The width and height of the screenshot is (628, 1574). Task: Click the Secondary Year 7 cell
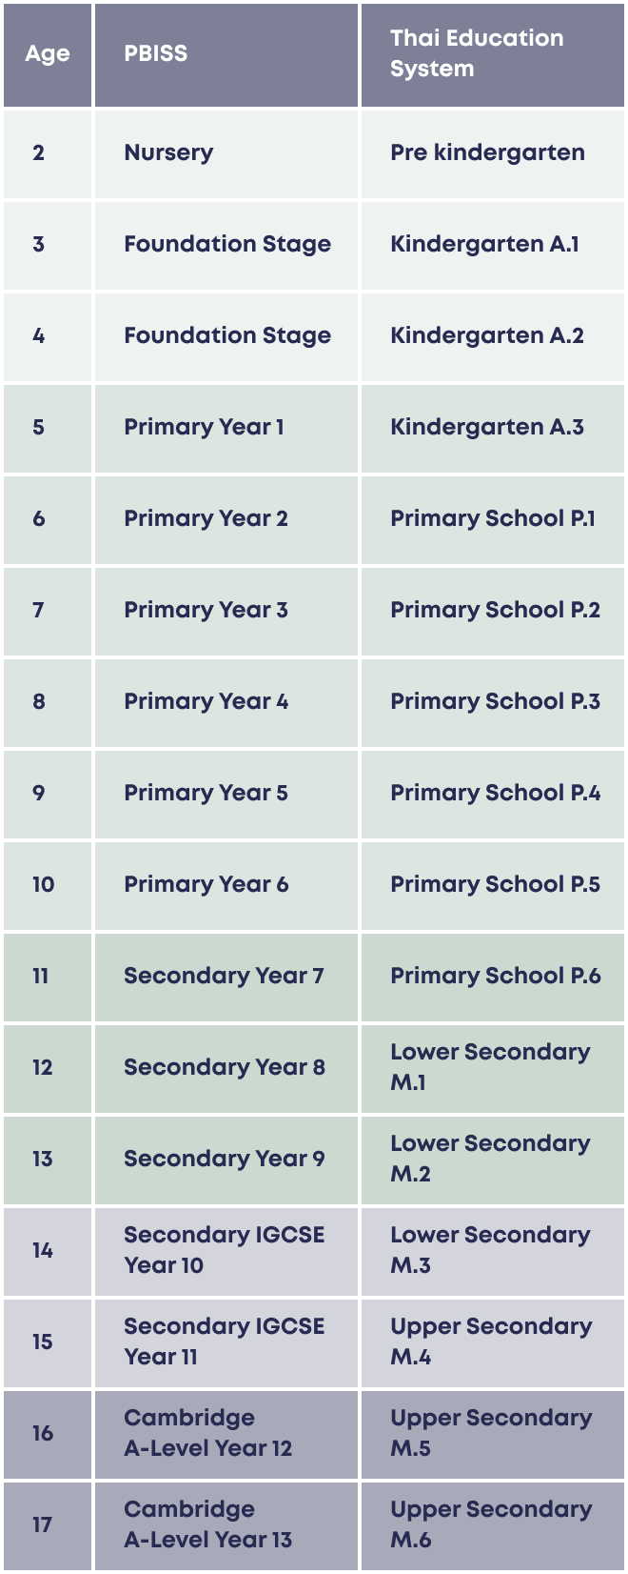[x=224, y=977]
